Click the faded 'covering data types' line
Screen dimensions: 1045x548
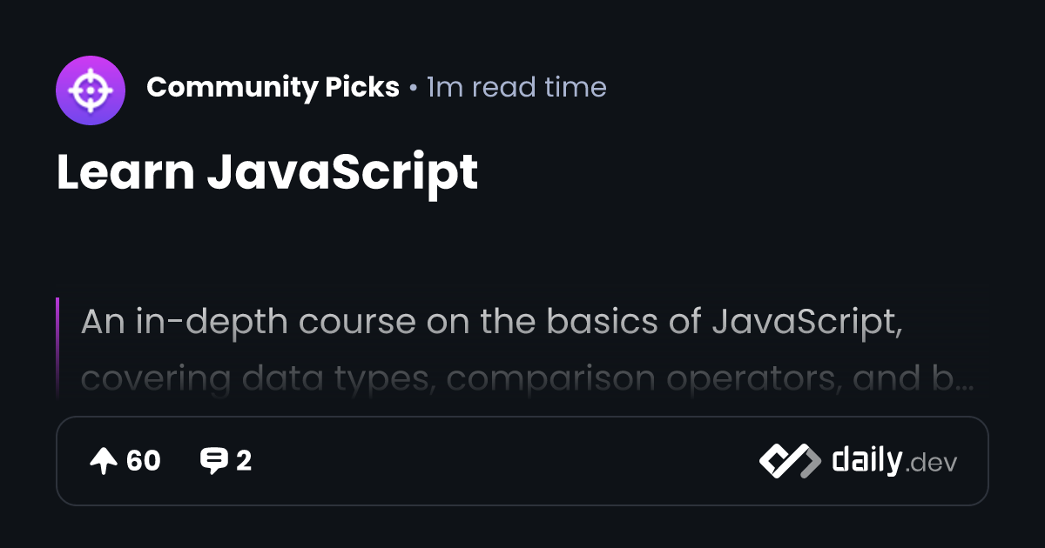(x=255, y=378)
